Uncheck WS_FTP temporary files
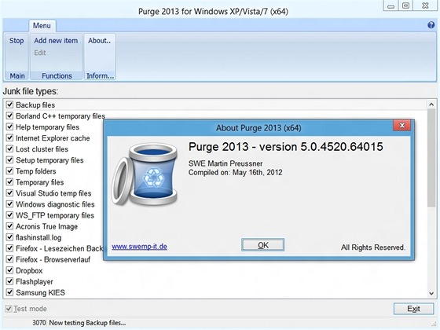The image size is (440, 330). click(x=9, y=215)
